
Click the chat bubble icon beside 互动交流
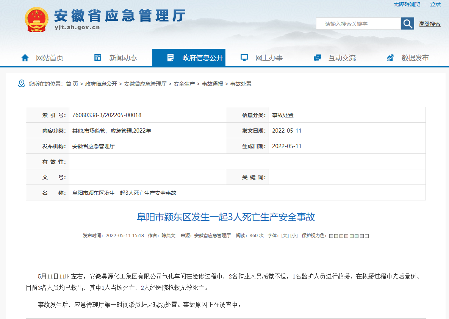pos(318,58)
